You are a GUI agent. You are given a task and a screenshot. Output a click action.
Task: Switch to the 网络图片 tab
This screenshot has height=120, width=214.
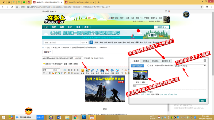[155, 61]
